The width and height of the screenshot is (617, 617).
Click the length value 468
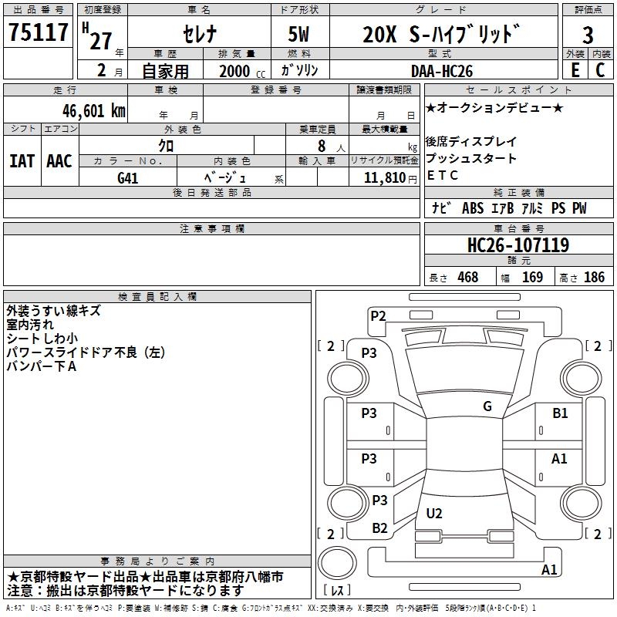click(x=468, y=277)
